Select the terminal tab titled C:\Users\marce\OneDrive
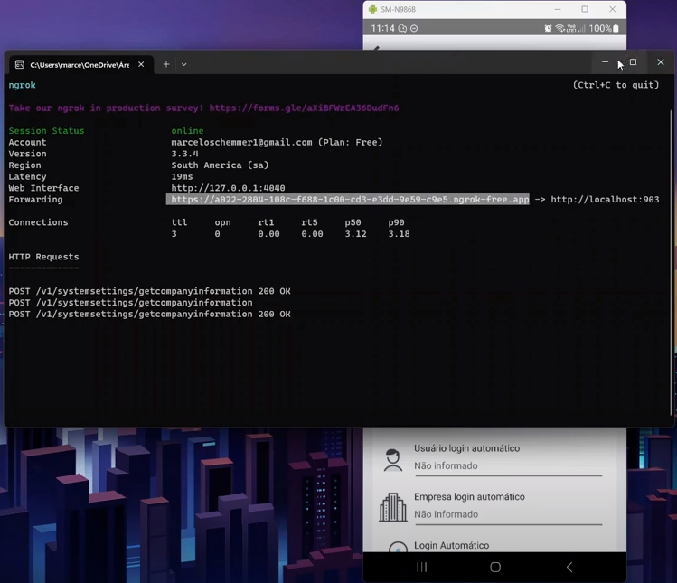This screenshot has height=583, width=677. click(x=80, y=65)
